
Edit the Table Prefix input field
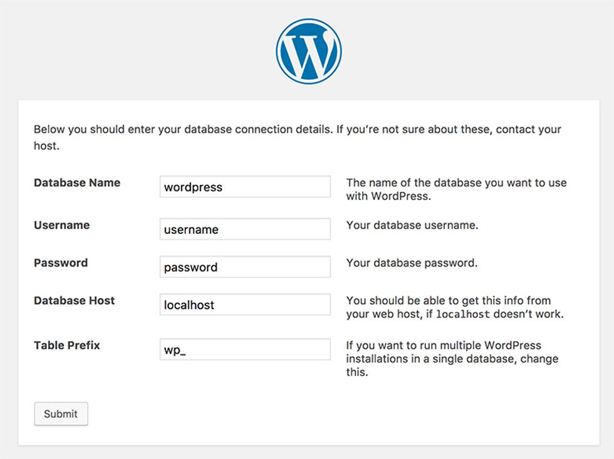coord(245,349)
